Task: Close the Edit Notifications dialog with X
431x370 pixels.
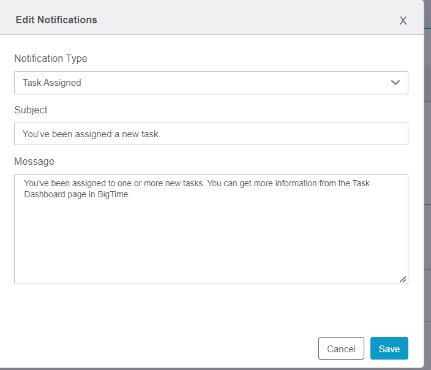Action: 403,20
